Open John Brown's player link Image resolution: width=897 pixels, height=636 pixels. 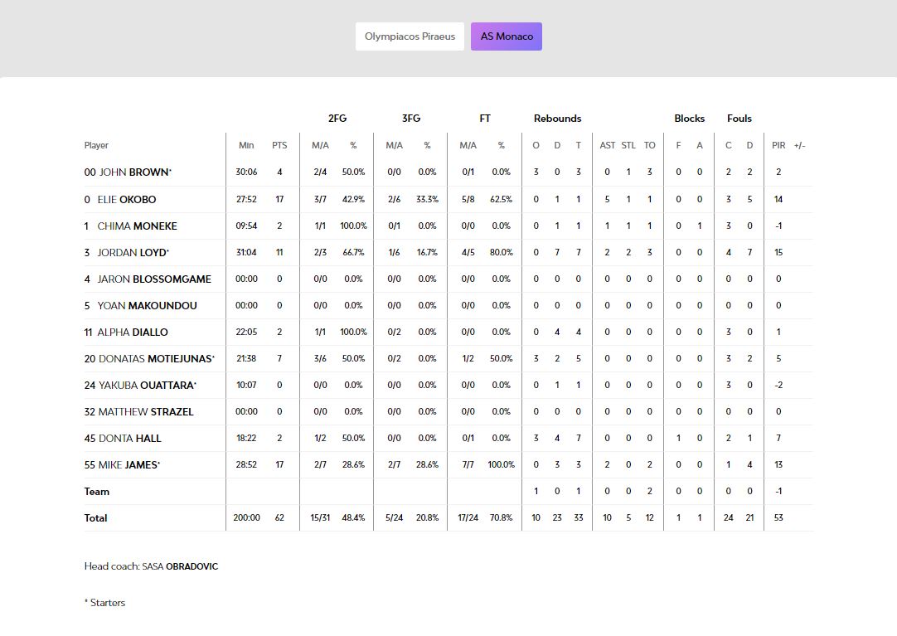tap(134, 172)
